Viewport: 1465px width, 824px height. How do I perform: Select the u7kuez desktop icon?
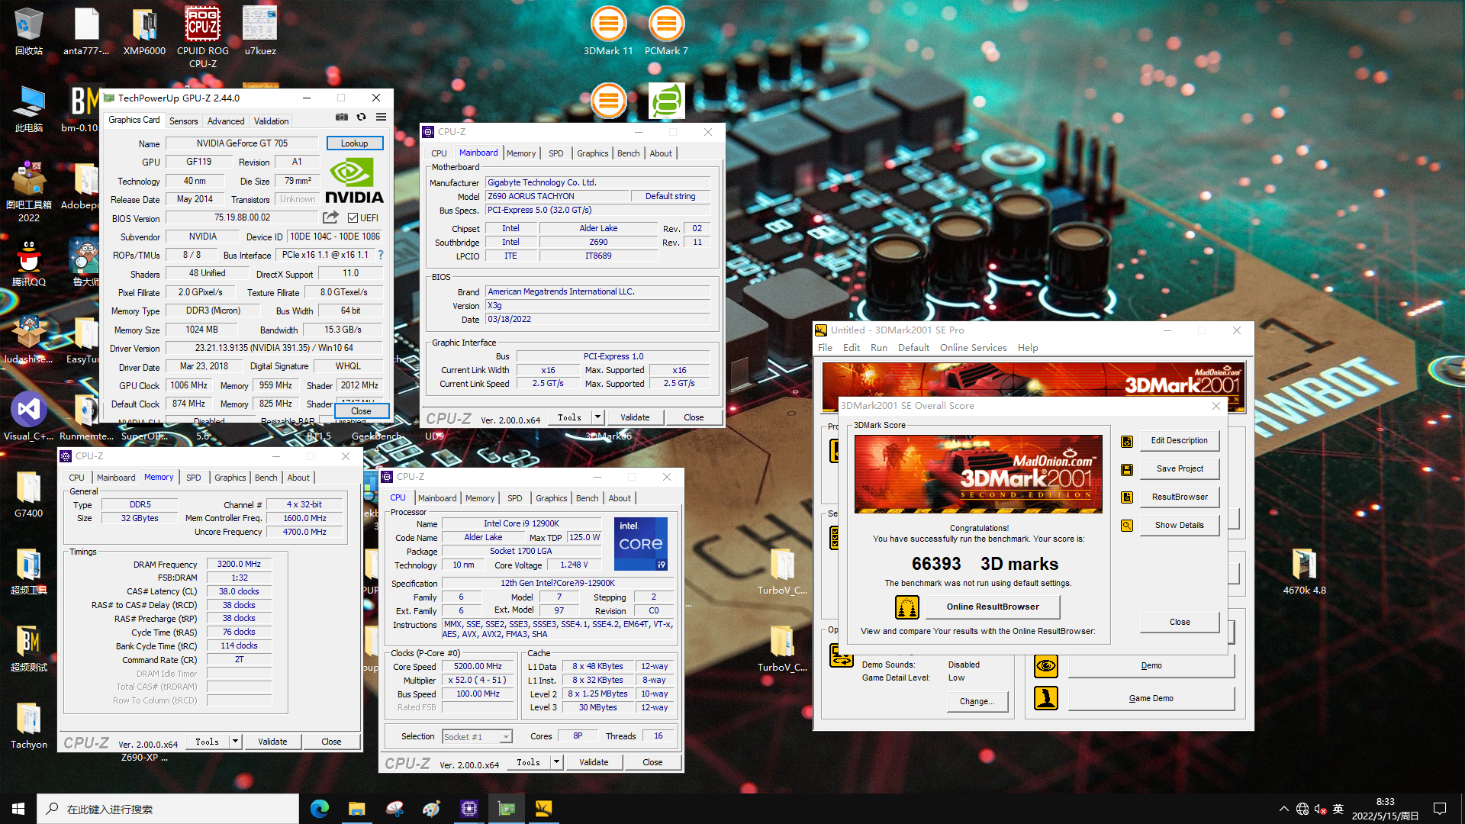pos(260,31)
